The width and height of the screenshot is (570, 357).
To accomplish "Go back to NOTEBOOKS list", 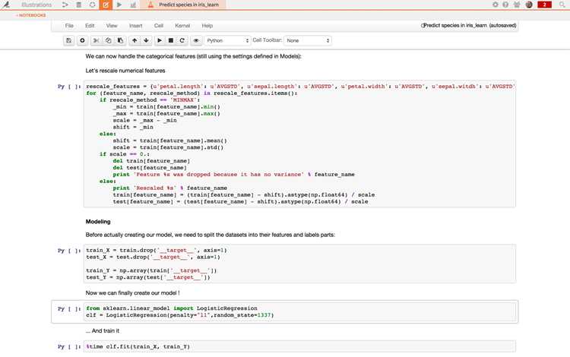I will (31, 15).
